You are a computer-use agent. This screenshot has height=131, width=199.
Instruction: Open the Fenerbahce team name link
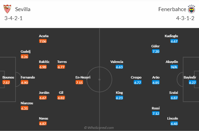[x=172, y=9]
